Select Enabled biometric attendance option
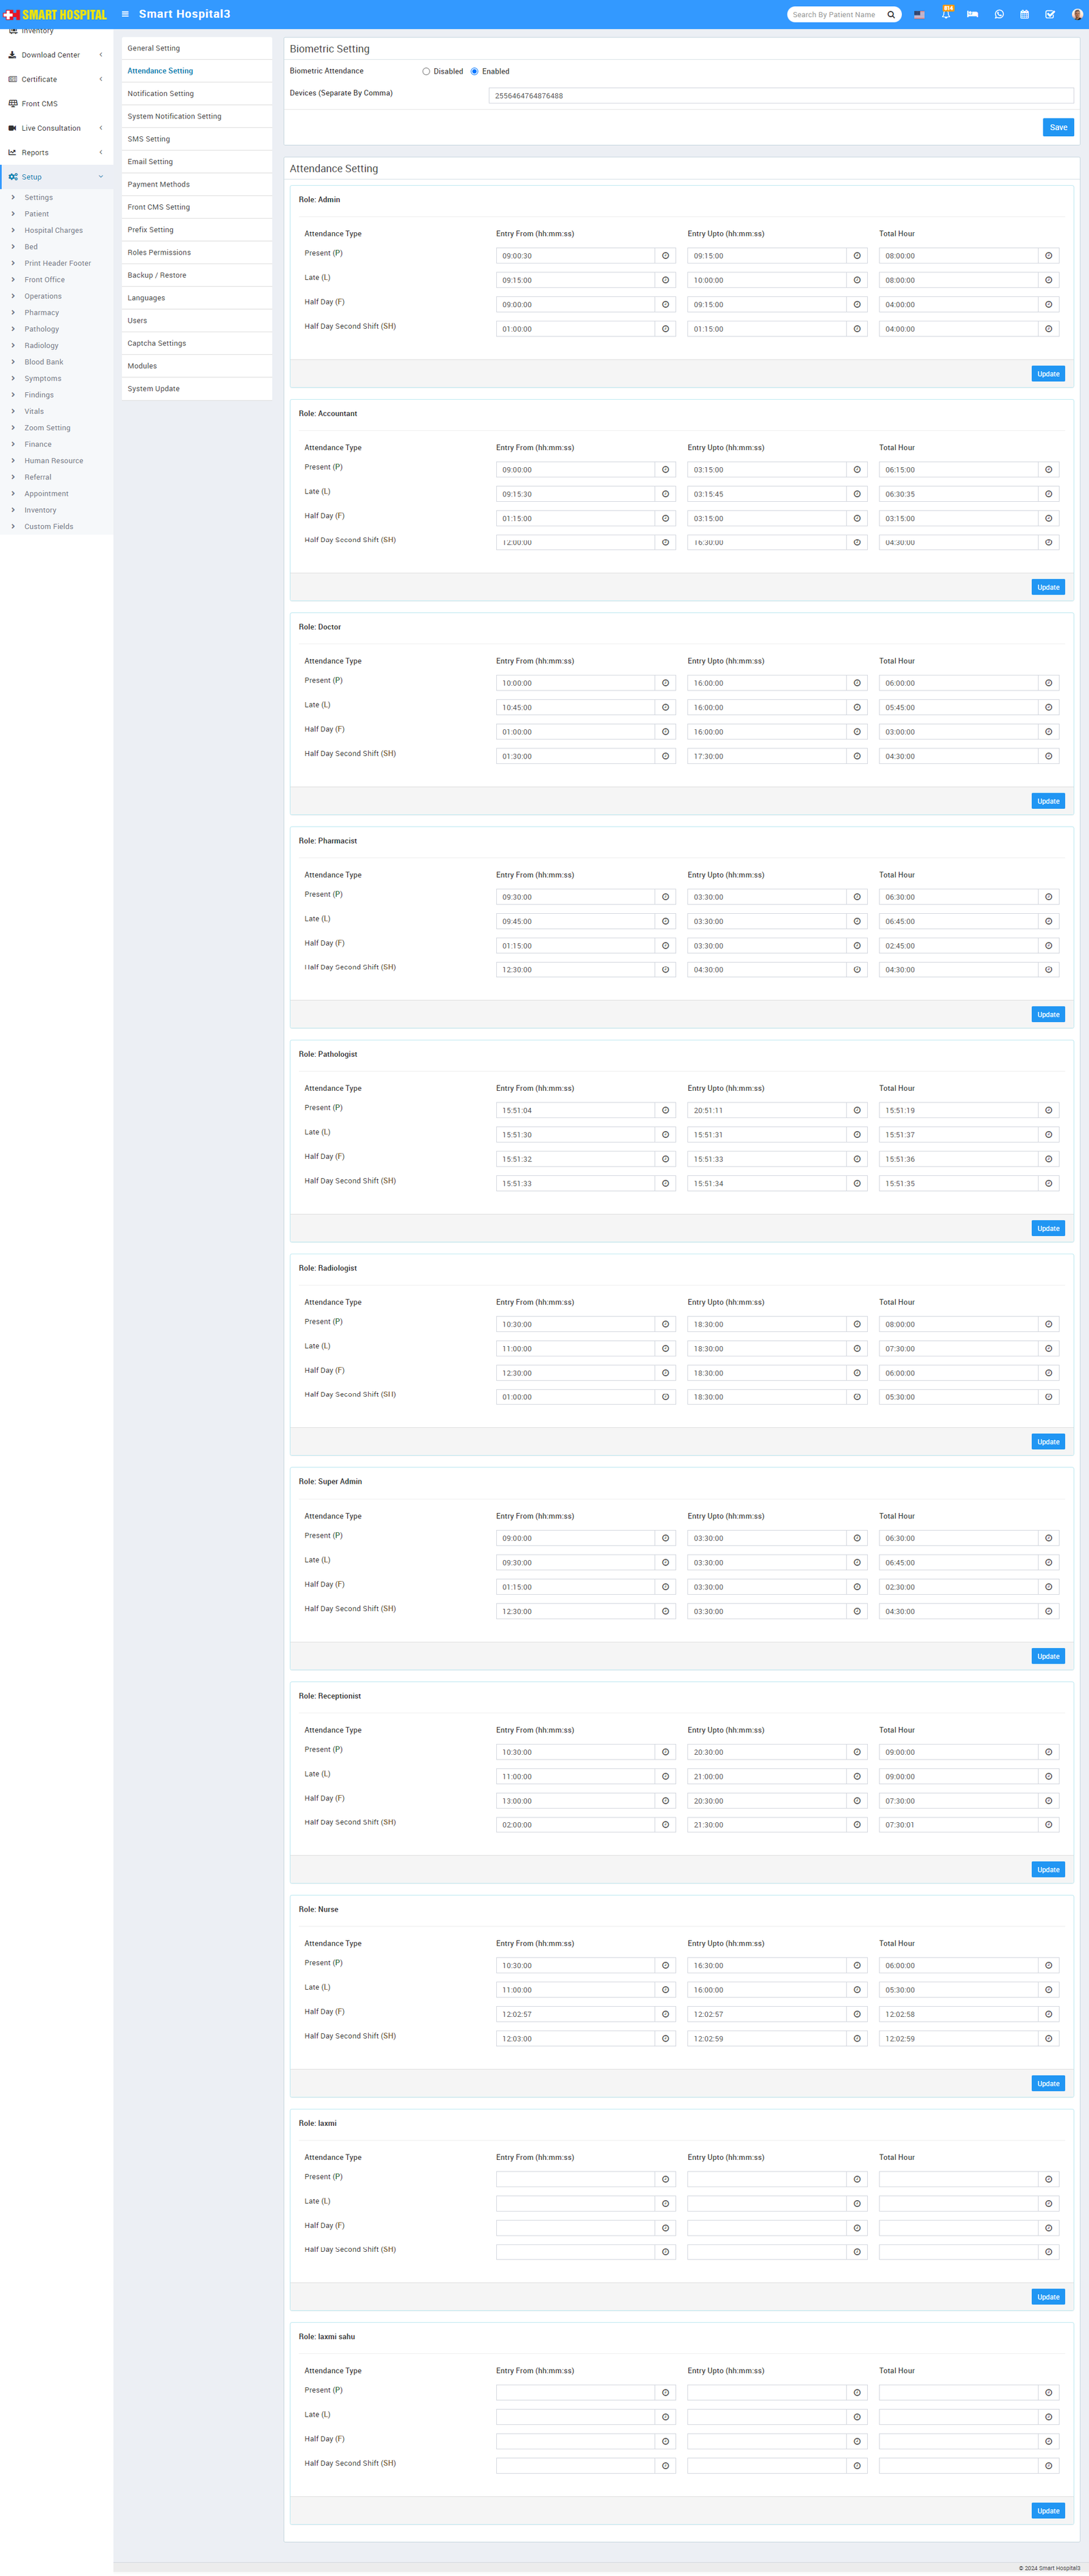Screen dimensions: 1089x2576 (x=474, y=72)
